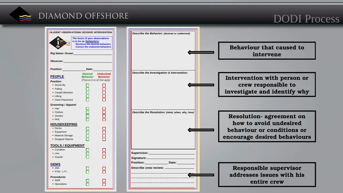Check Desired Behavior box for Material Storage
This screenshot has width=343, height=193.
tap(87, 136)
